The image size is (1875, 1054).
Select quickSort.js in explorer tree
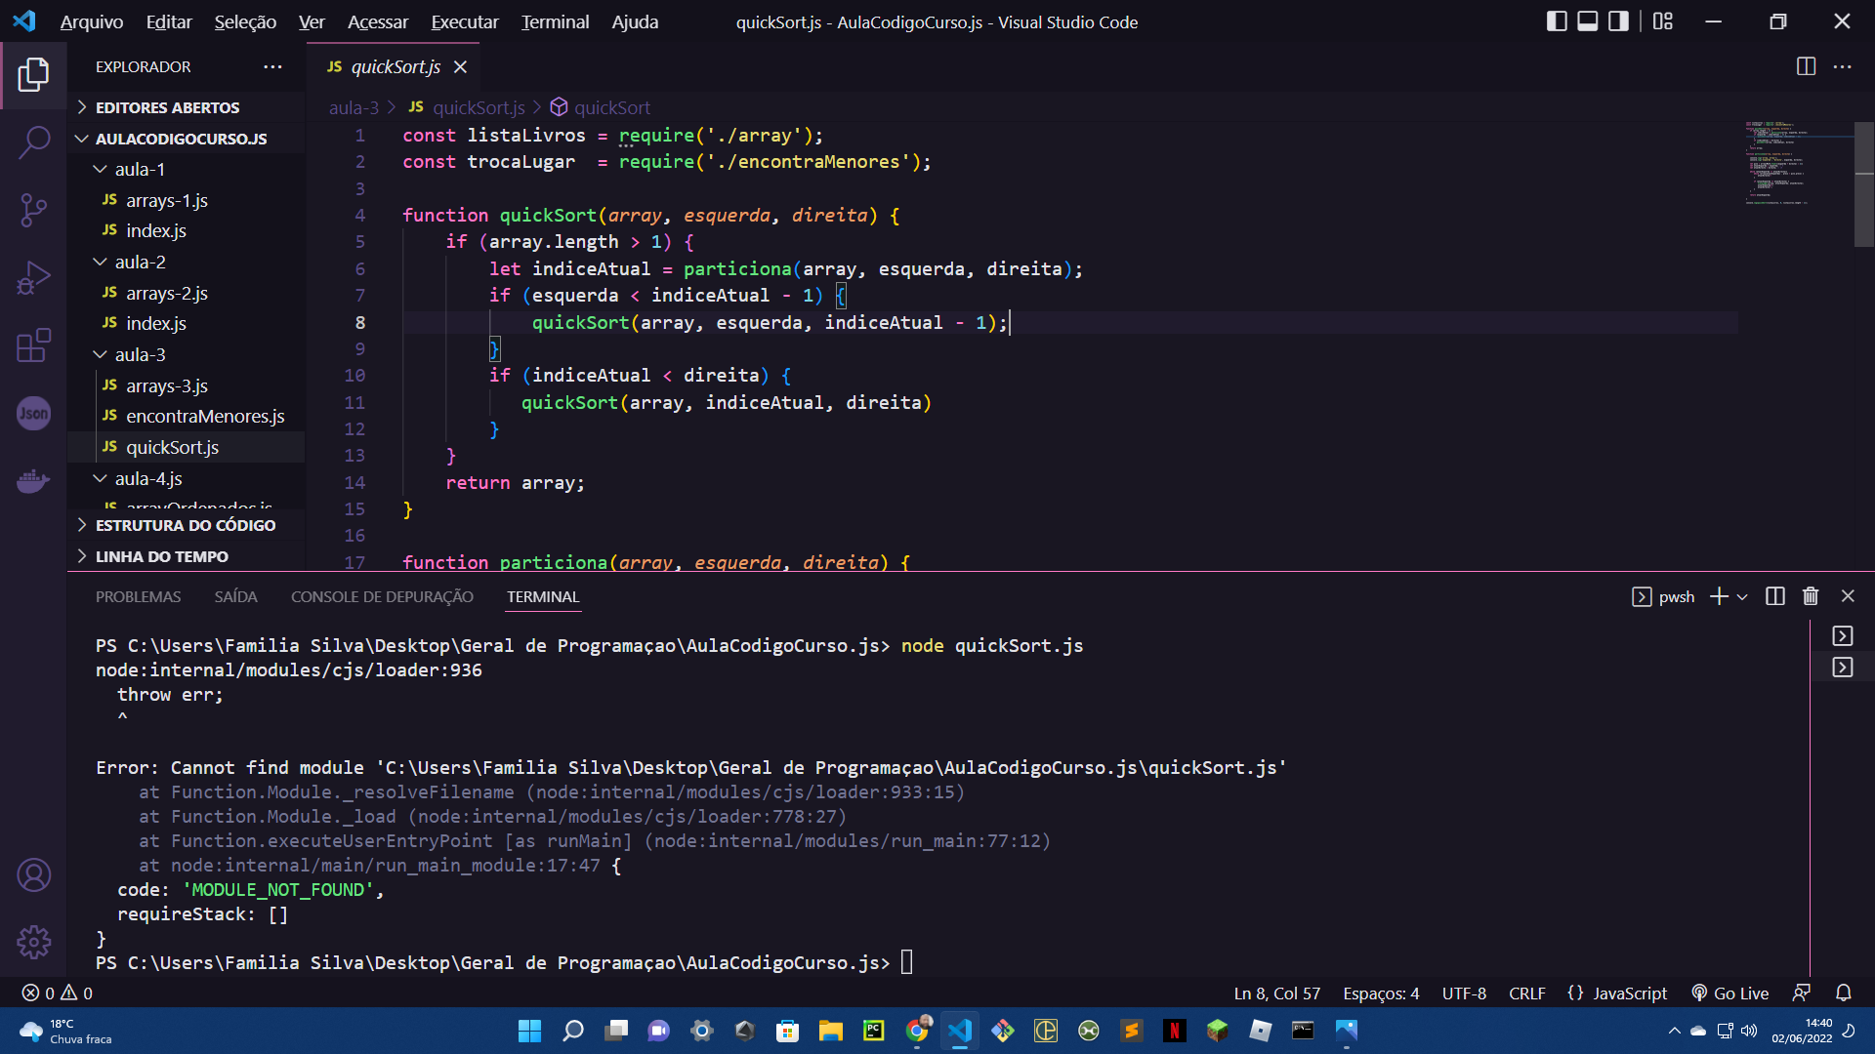[x=186, y=447]
